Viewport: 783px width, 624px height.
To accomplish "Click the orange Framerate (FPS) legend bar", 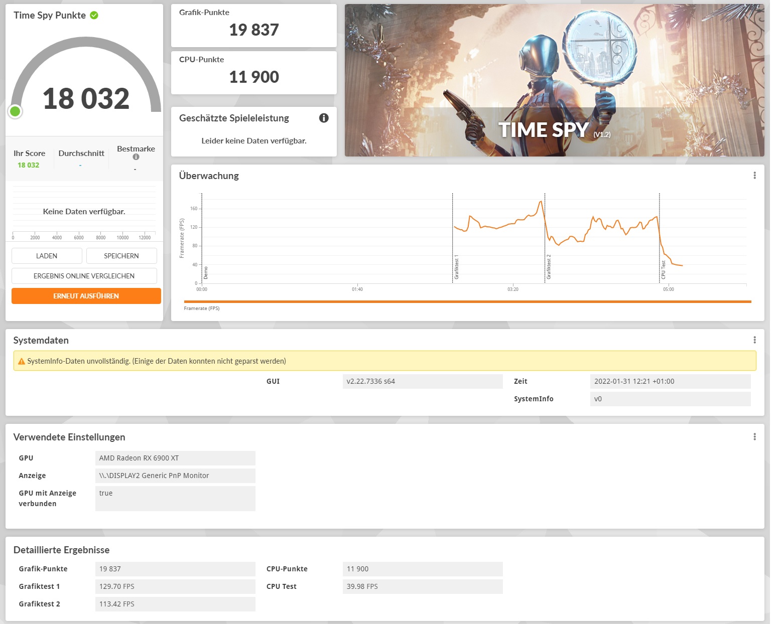I will coord(468,302).
